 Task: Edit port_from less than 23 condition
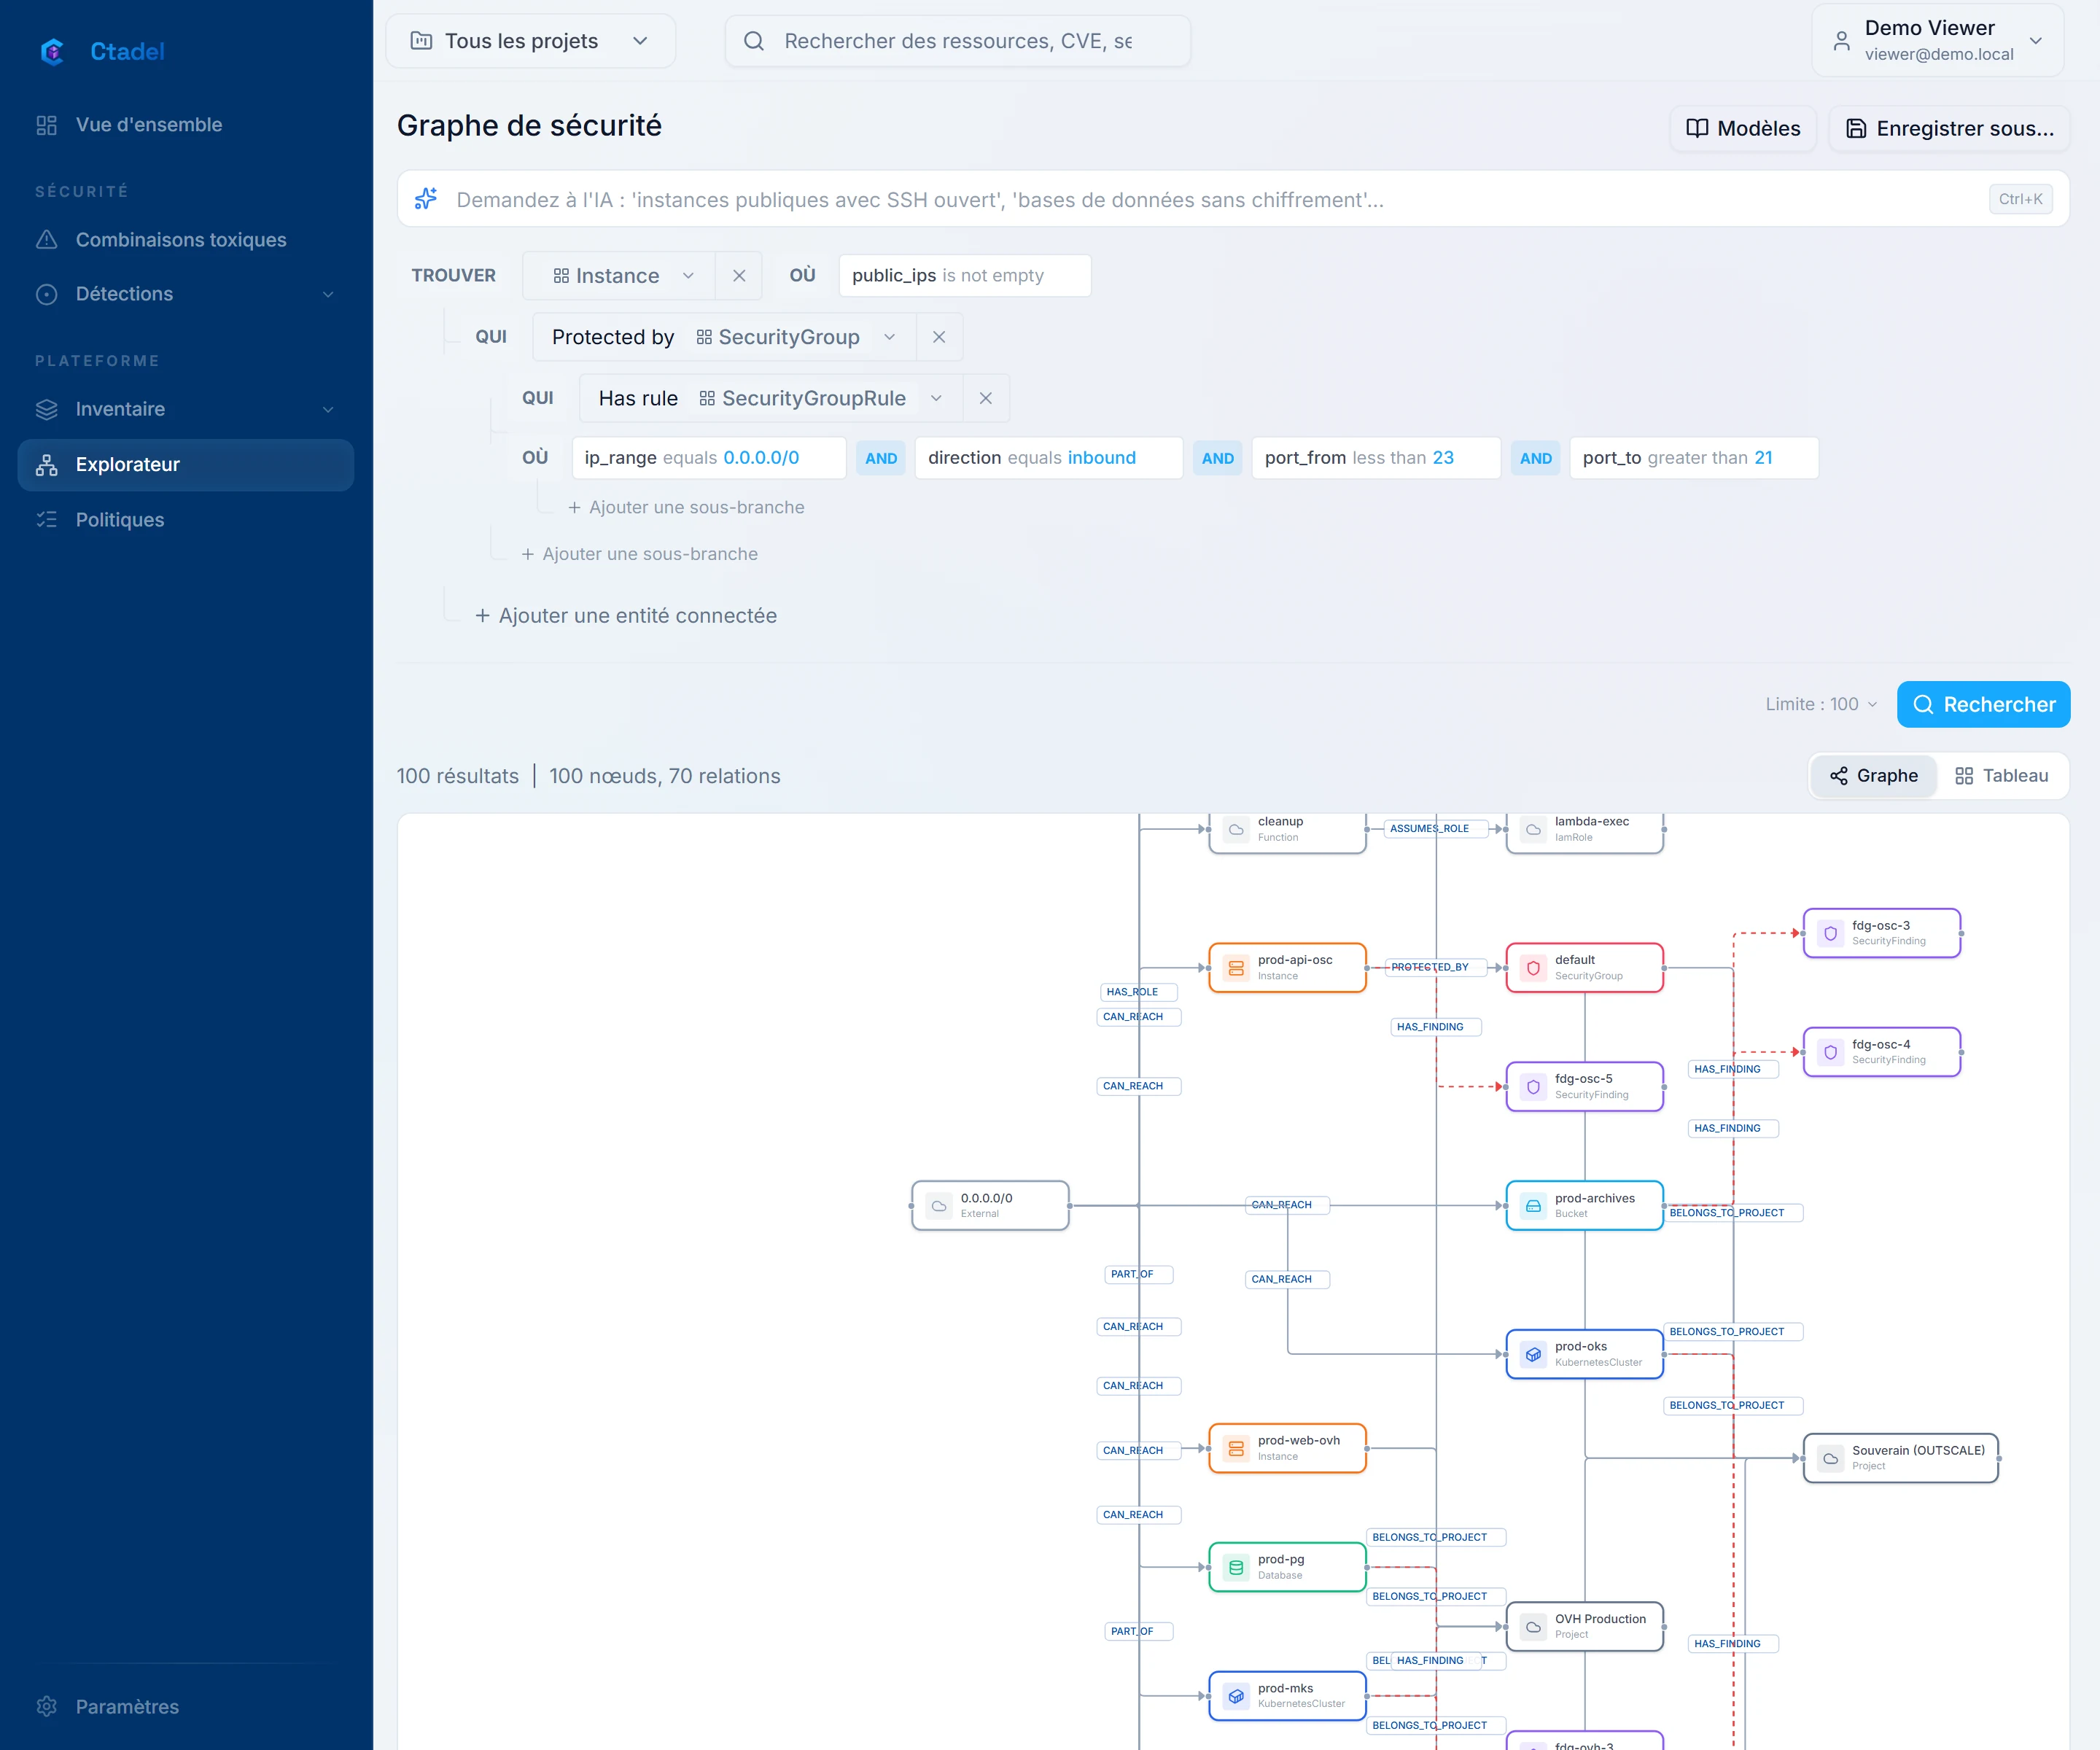pos(1376,458)
